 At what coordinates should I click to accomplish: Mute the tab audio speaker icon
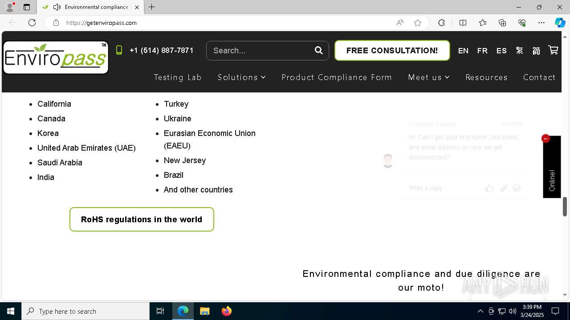[x=57, y=7]
